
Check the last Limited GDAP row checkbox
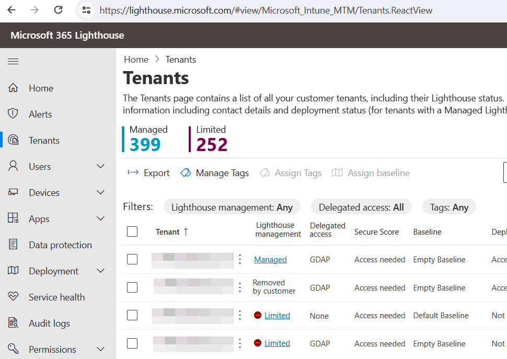(132, 343)
